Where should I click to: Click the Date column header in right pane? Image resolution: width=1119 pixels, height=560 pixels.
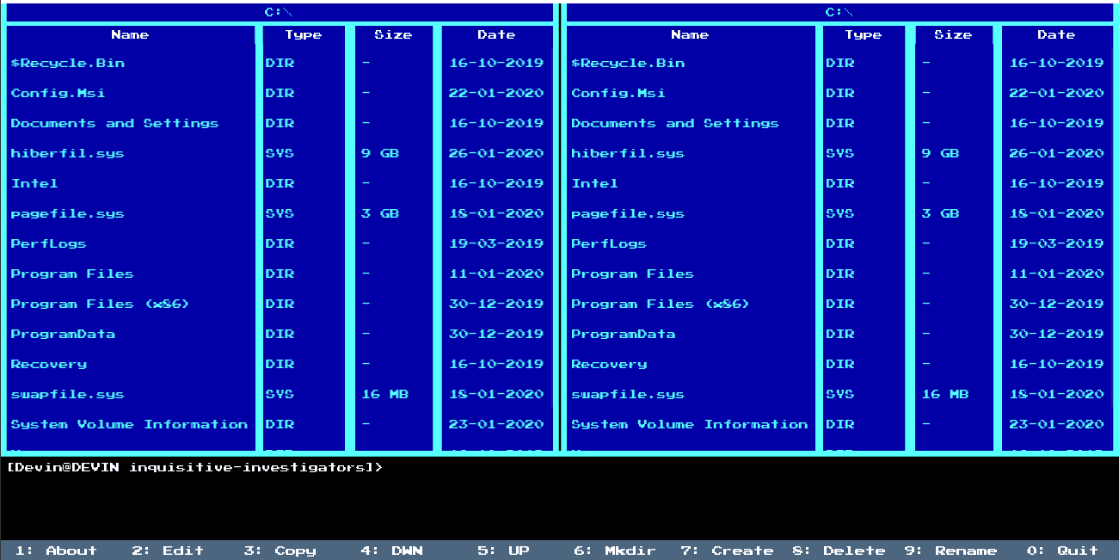[x=1056, y=35]
